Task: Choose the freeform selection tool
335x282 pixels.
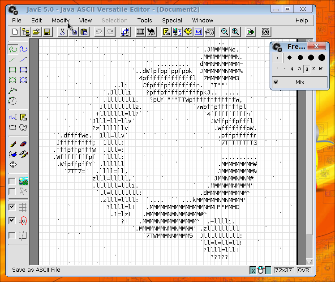Action: coord(23,128)
